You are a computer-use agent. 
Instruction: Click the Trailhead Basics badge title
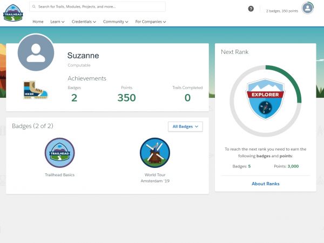tap(59, 174)
